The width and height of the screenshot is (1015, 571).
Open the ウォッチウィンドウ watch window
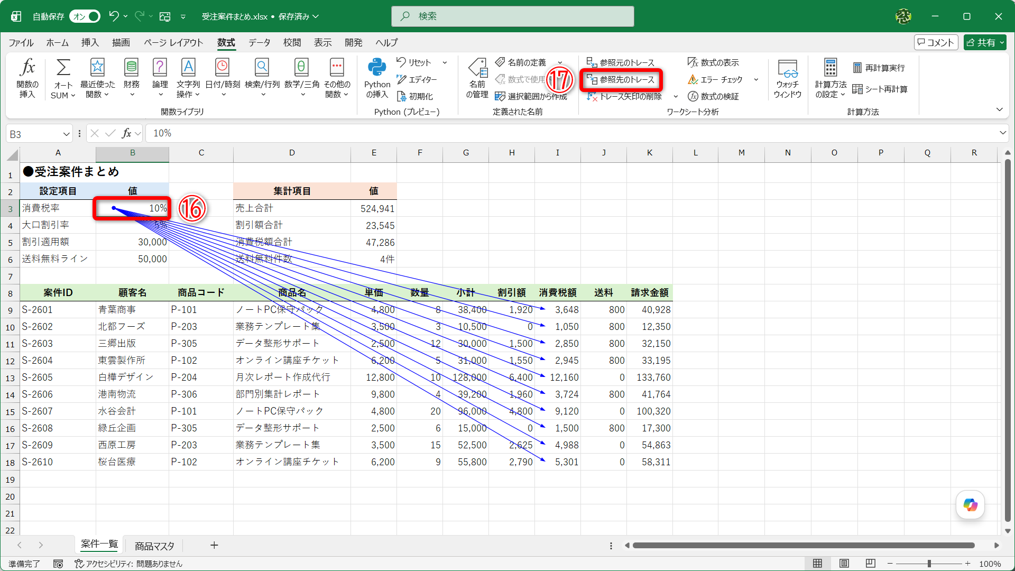coord(787,78)
